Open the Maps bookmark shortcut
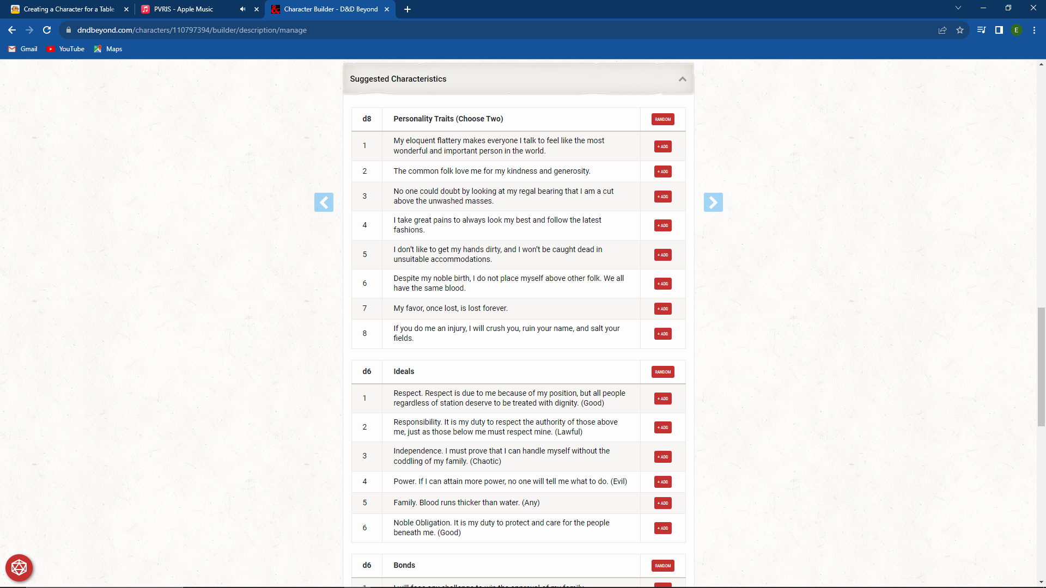The width and height of the screenshot is (1046, 588). 108,49
